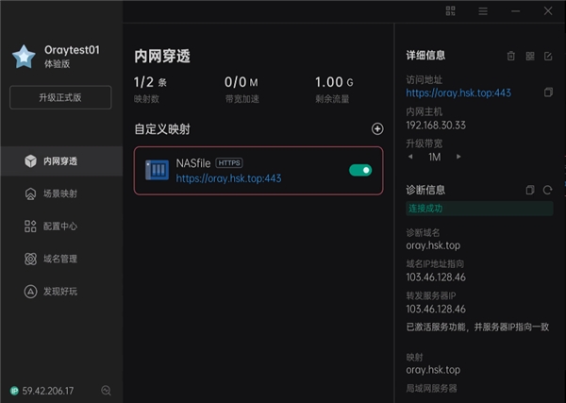
Task: Toggle the NASfile mapping switch off
Action: click(x=360, y=170)
